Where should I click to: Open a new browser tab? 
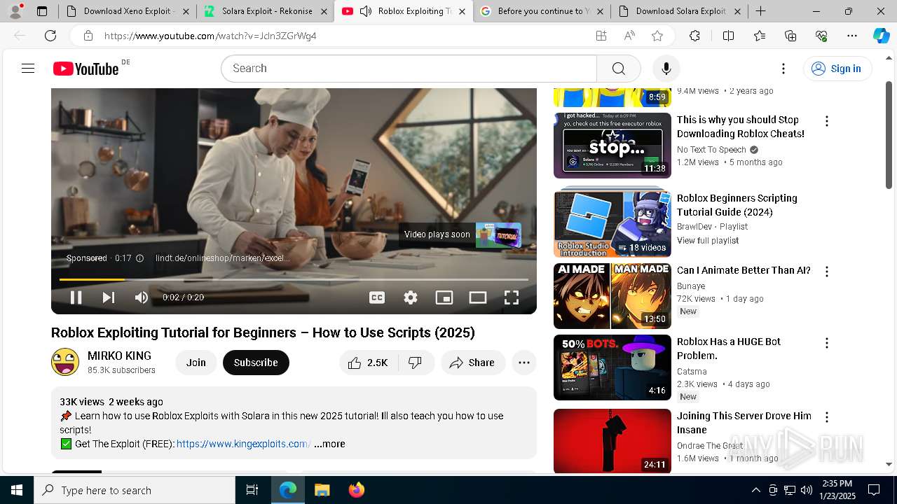coord(760,11)
